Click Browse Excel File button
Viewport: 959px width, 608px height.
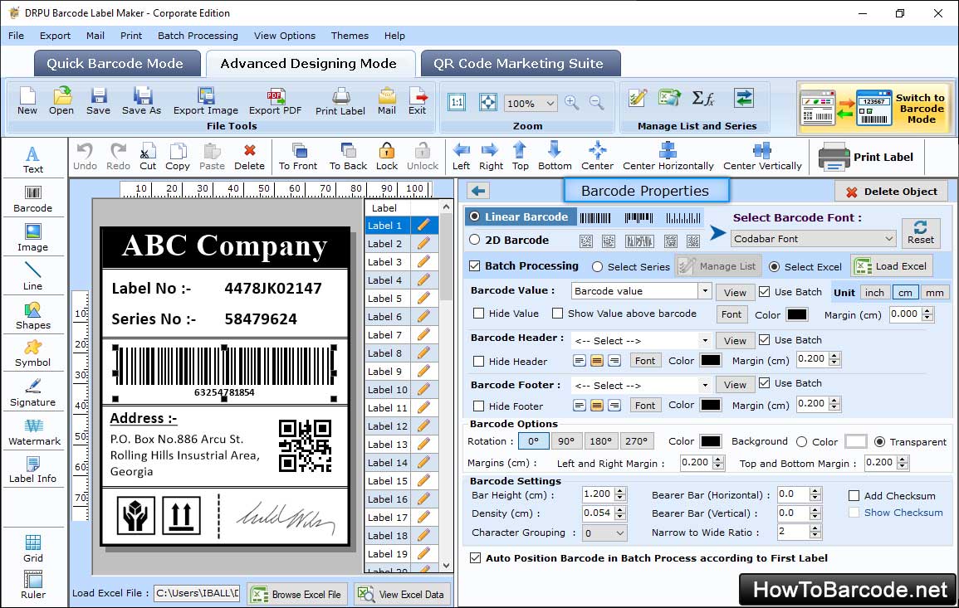click(x=297, y=594)
